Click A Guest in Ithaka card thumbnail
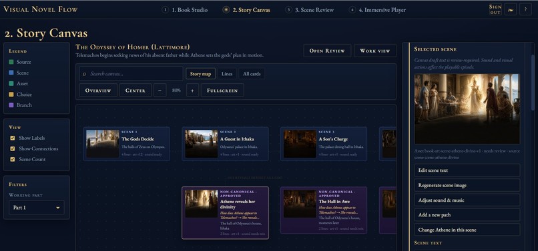 tap(202, 144)
